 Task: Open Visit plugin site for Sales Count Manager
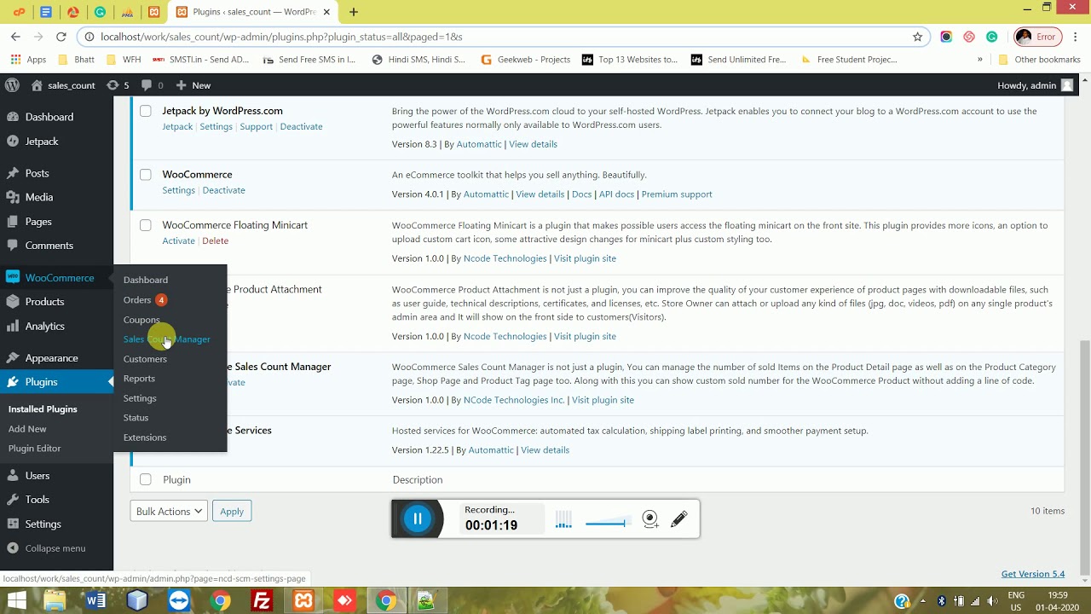(603, 400)
